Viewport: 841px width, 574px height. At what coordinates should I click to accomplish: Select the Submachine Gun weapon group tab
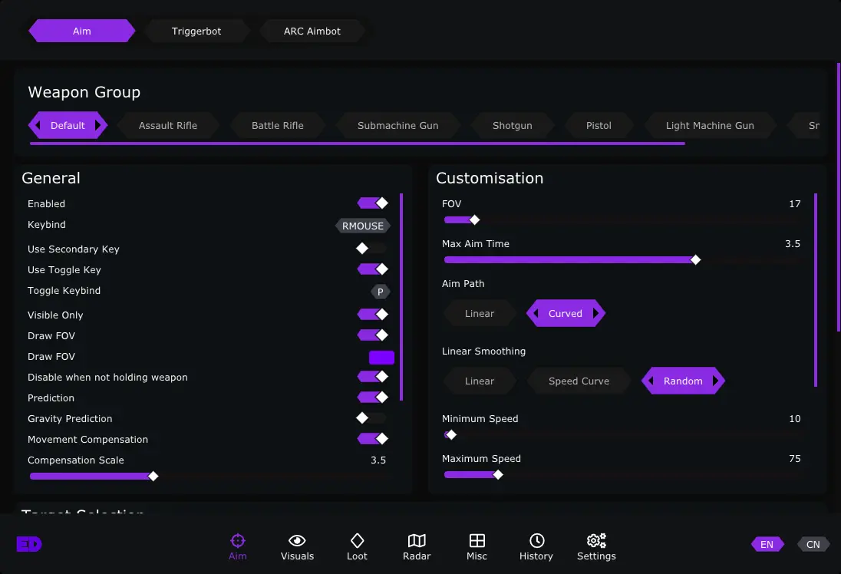pyautogui.click(x=397, y=126)
